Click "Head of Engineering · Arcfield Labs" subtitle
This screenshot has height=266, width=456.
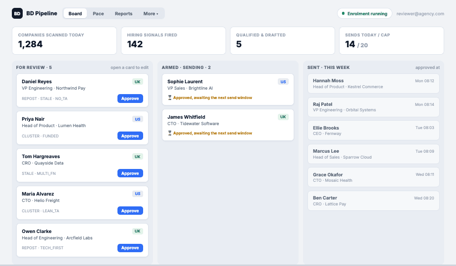point(57,238)
